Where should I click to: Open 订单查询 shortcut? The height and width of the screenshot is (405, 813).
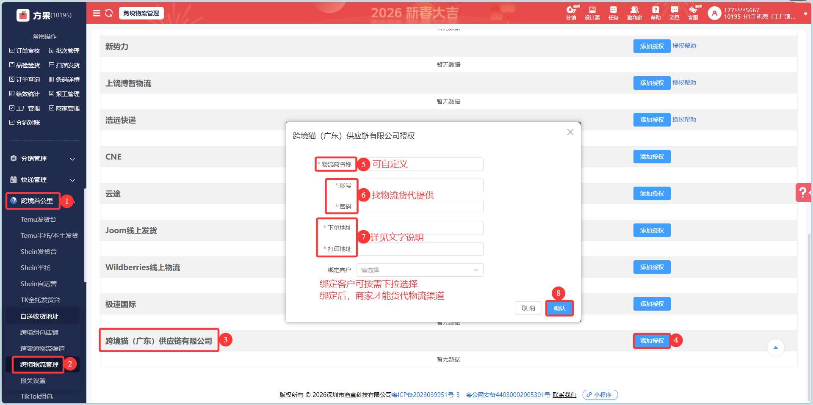[x=25, y=80]
